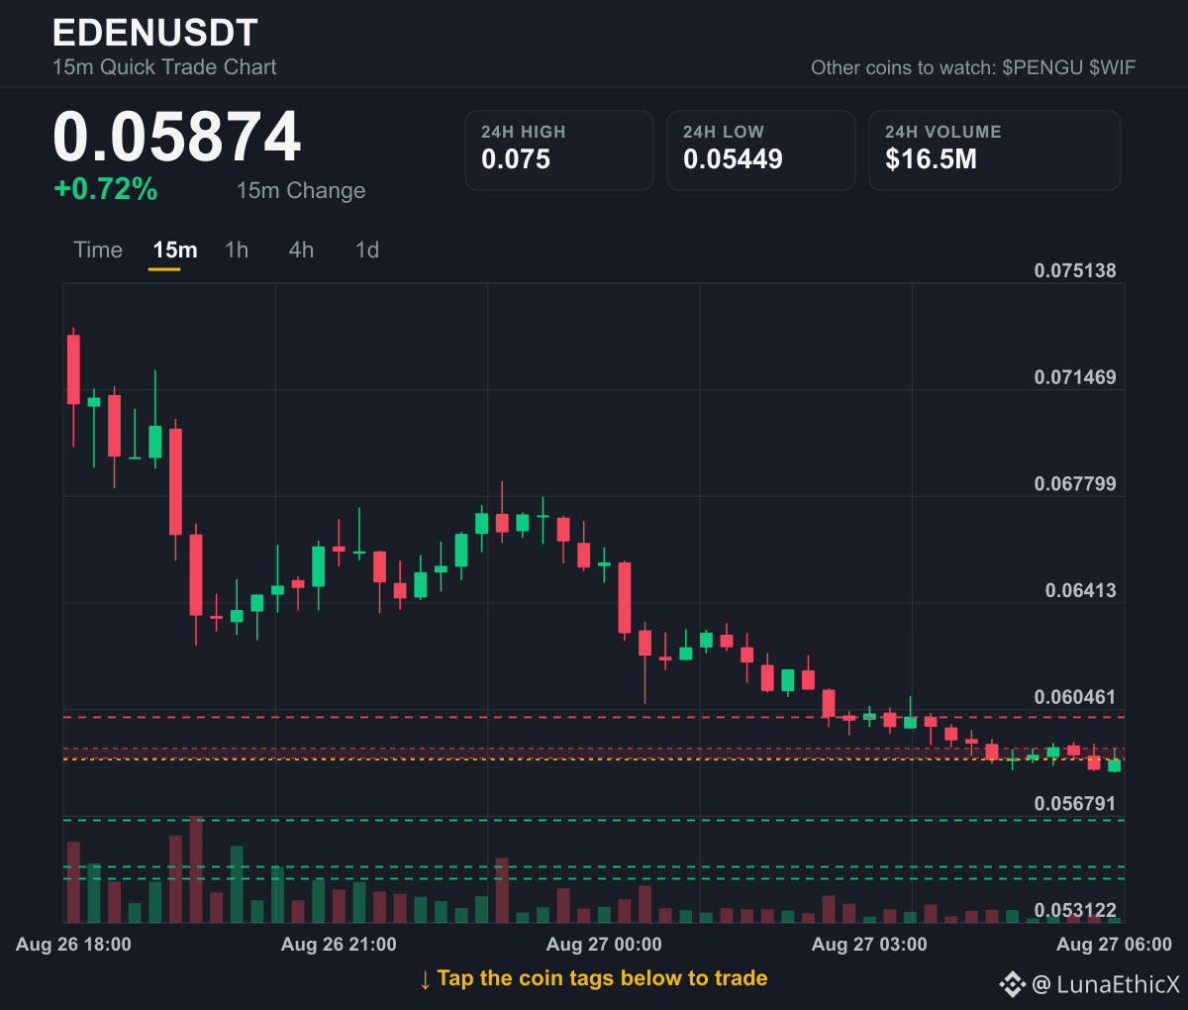The image size is (1188, 1010).
Task: Click the Aug 27 00:00 time label
Action: pos(604,945)
